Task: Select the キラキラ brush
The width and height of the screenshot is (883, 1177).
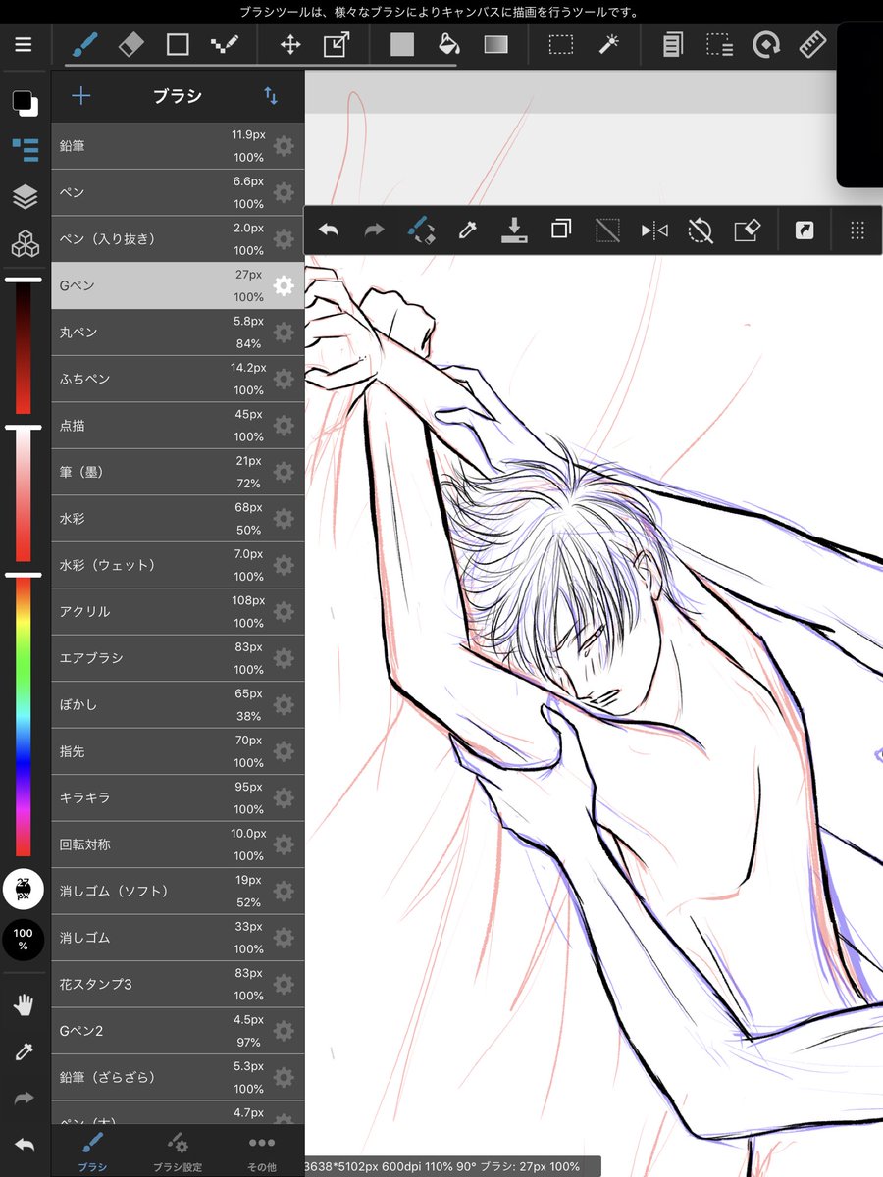Action: 178,797
